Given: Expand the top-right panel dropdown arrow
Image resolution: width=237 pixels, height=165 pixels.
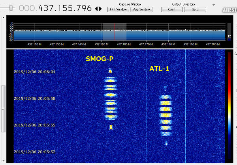Looking at the screenshot, I should click(214, 4).
